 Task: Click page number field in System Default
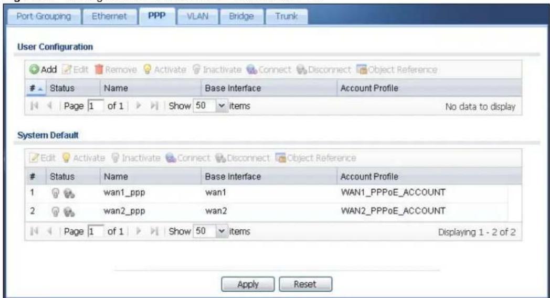(96, 231)
